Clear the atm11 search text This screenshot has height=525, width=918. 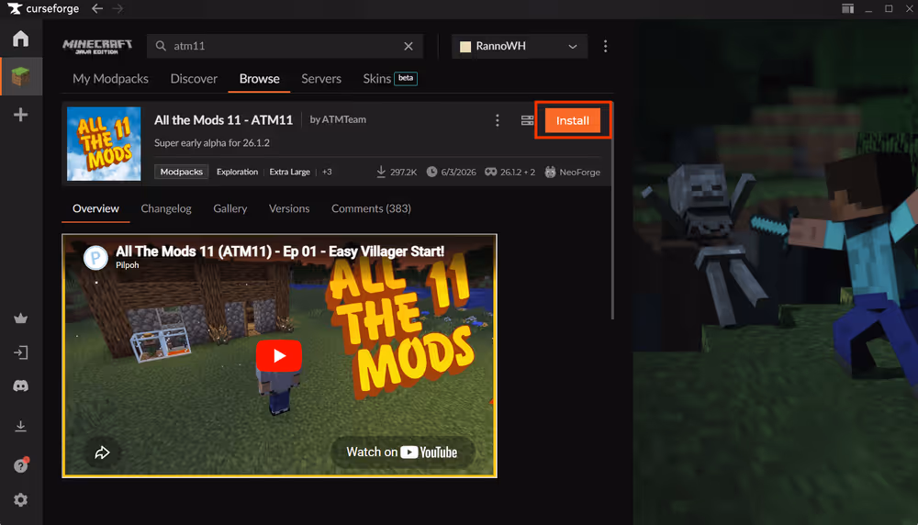409,46
